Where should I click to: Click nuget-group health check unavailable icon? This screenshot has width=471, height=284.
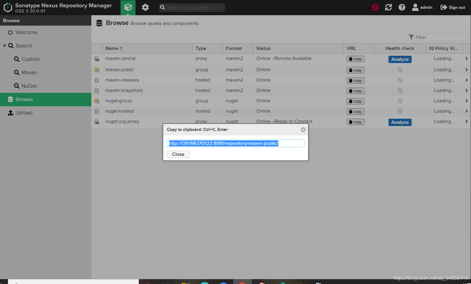tap(400, 101)
